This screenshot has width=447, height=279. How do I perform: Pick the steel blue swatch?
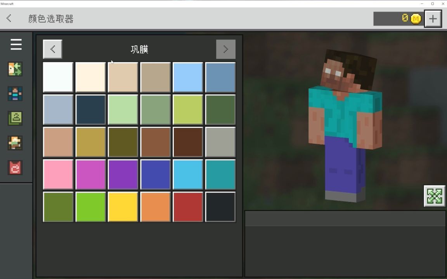(x=220, y=77)
